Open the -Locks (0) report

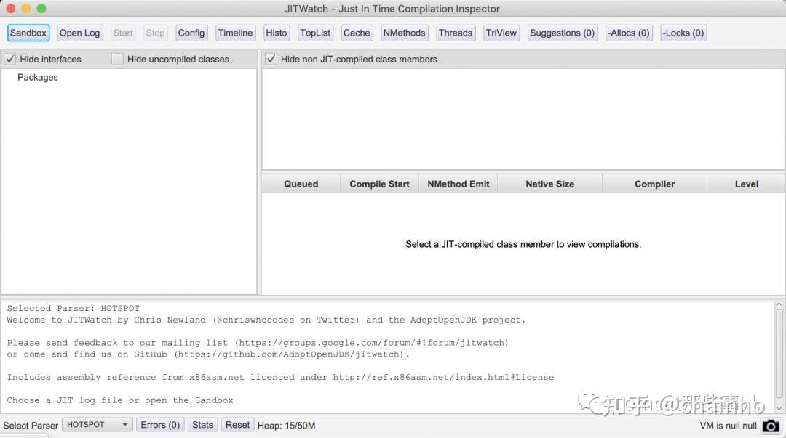pyautogui.click(x=683, y=33)
